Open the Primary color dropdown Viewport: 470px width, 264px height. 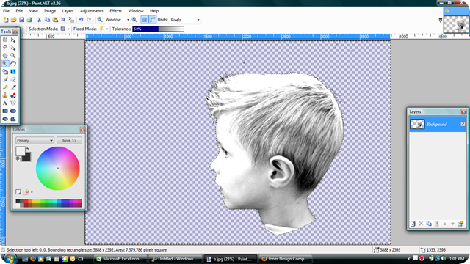pyautogui.click(x=35, y=140)
